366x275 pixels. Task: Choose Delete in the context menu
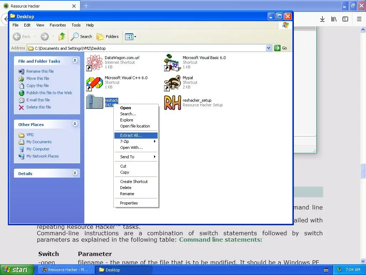pyautogui.click(x=136, y=188)
